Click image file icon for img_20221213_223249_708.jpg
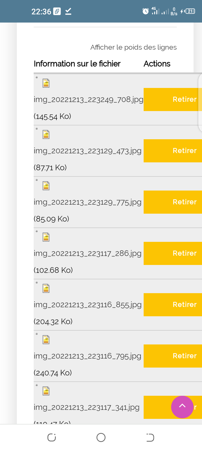The width and height of the screenshot is (202, 451). coord(46,83)
